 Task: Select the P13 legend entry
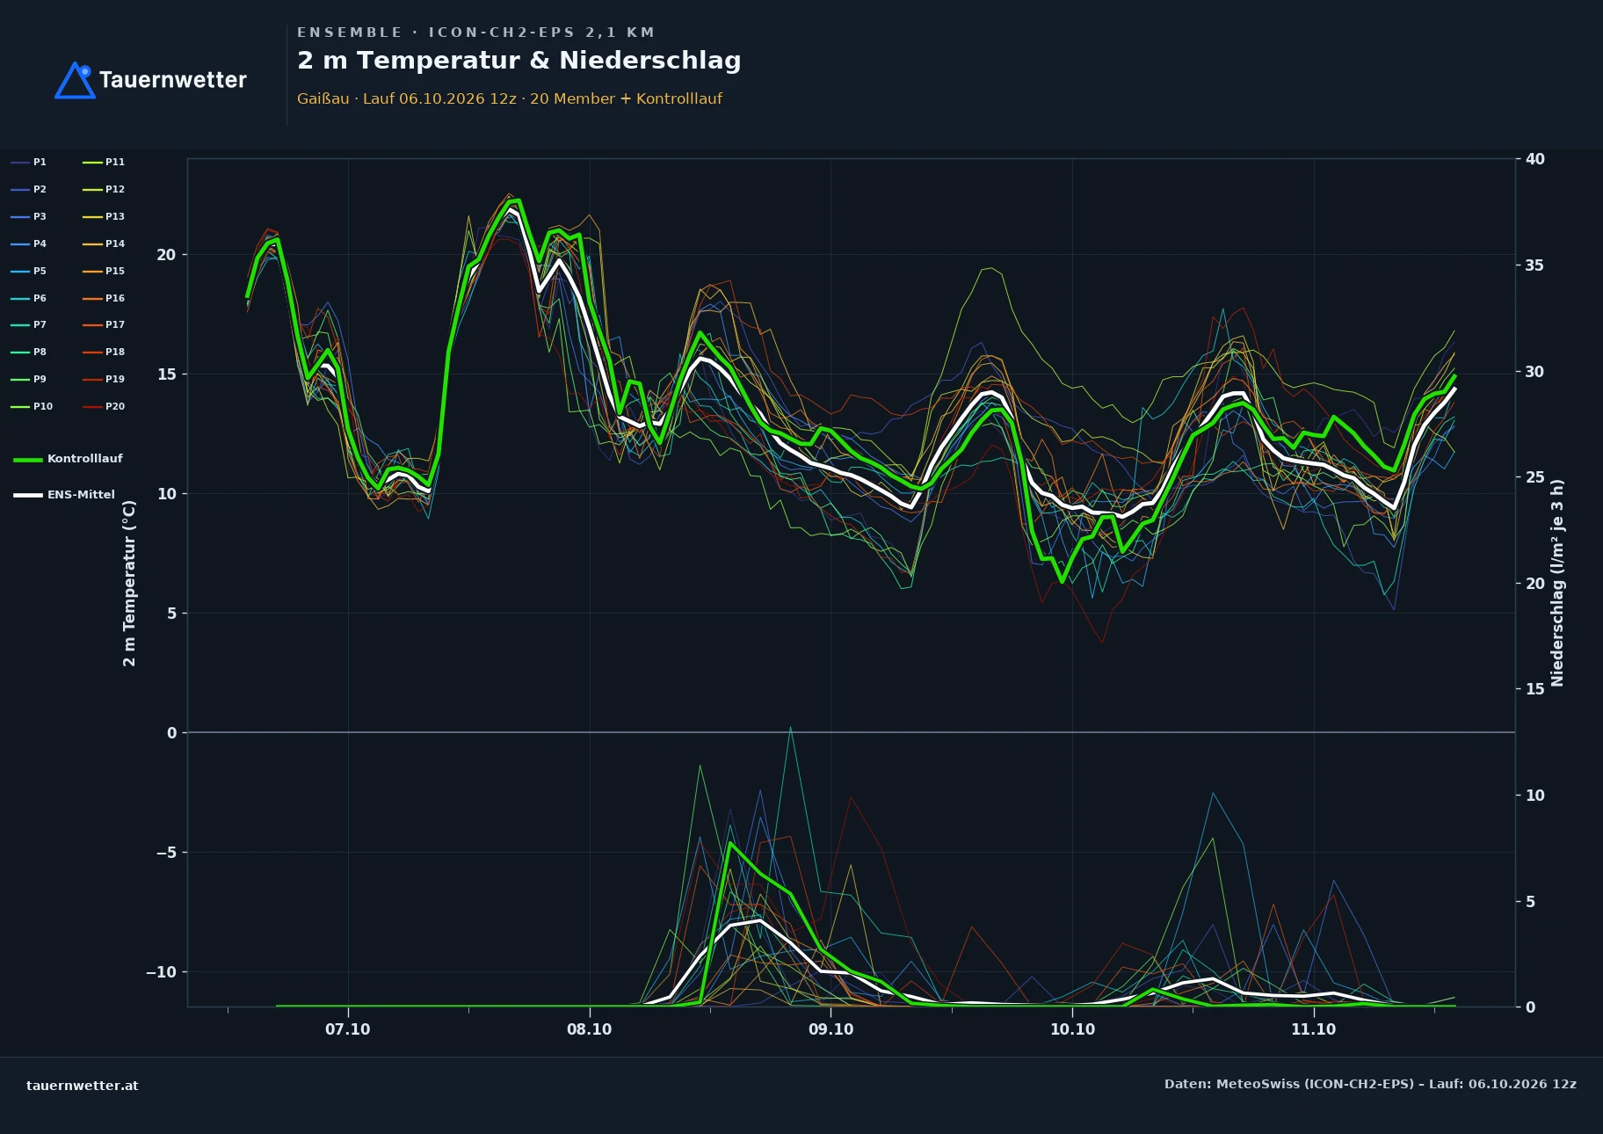point(104,216)
